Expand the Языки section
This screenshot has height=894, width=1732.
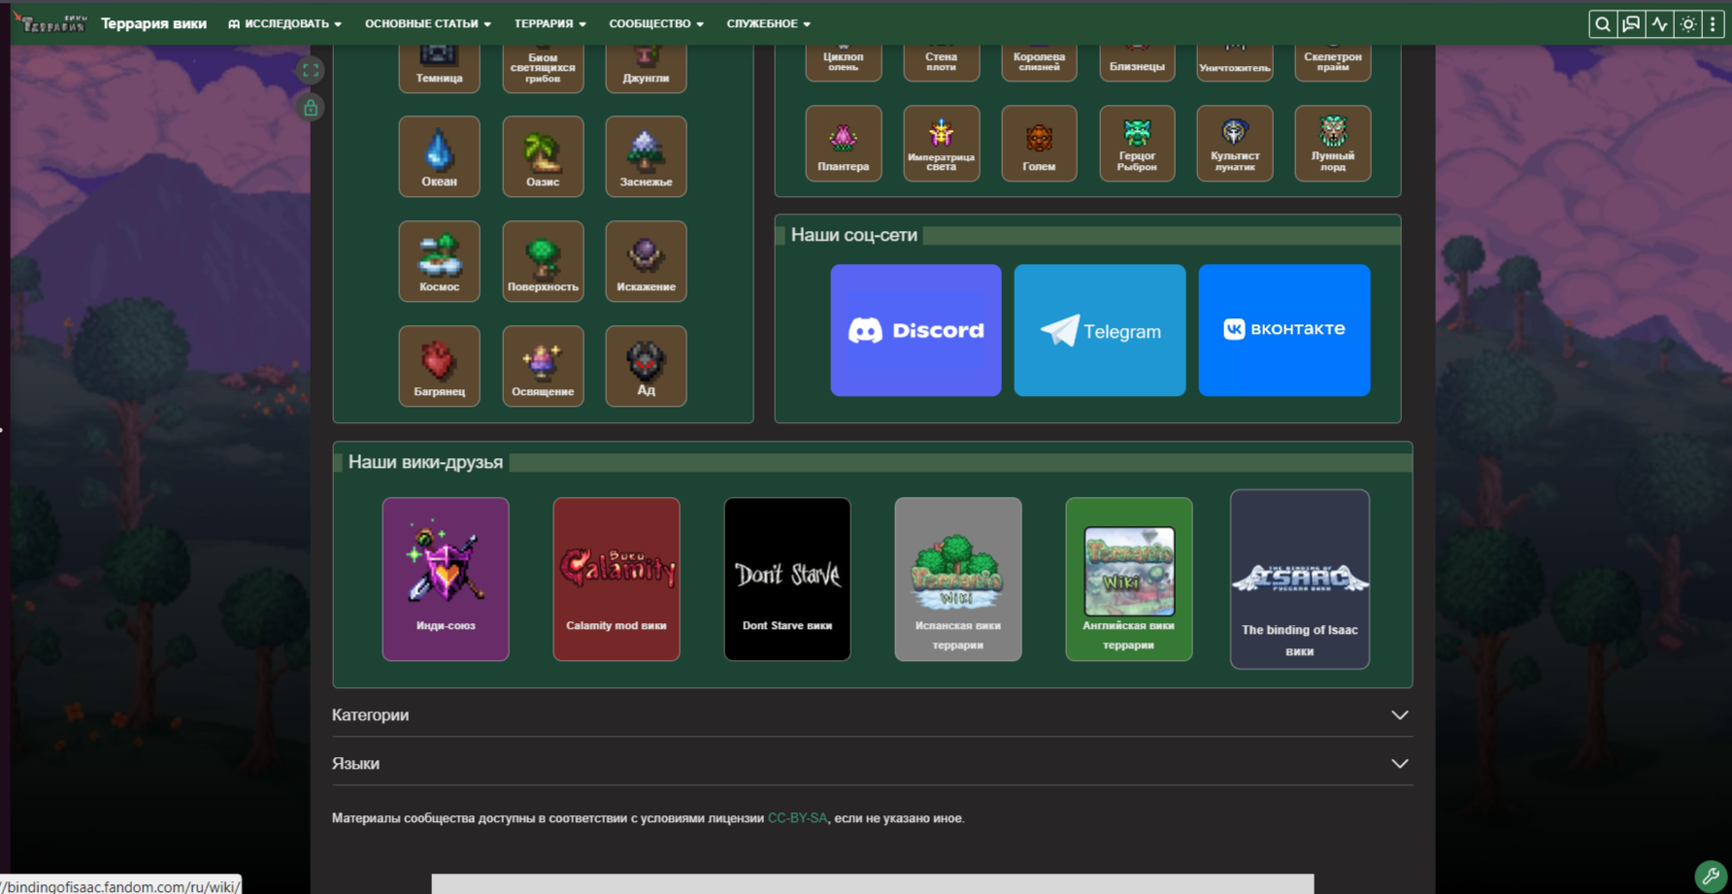pos(872,763)
